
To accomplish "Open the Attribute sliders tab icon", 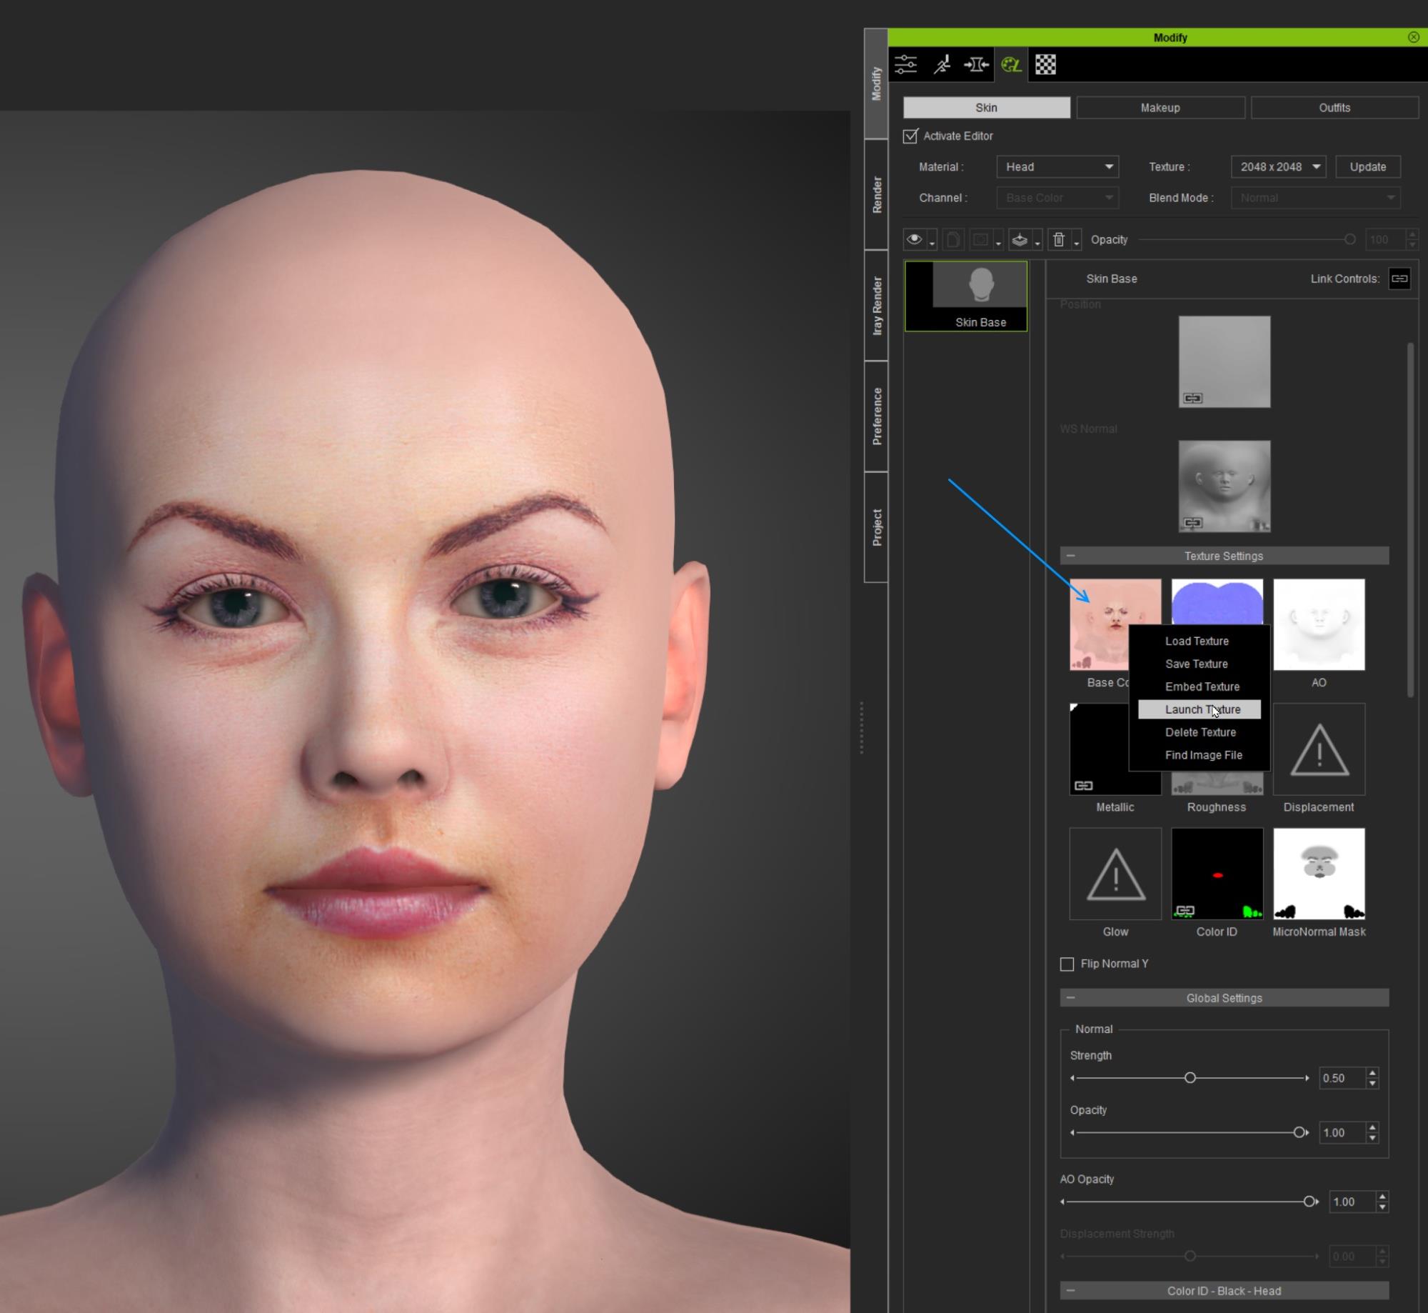I will [906, 65].
